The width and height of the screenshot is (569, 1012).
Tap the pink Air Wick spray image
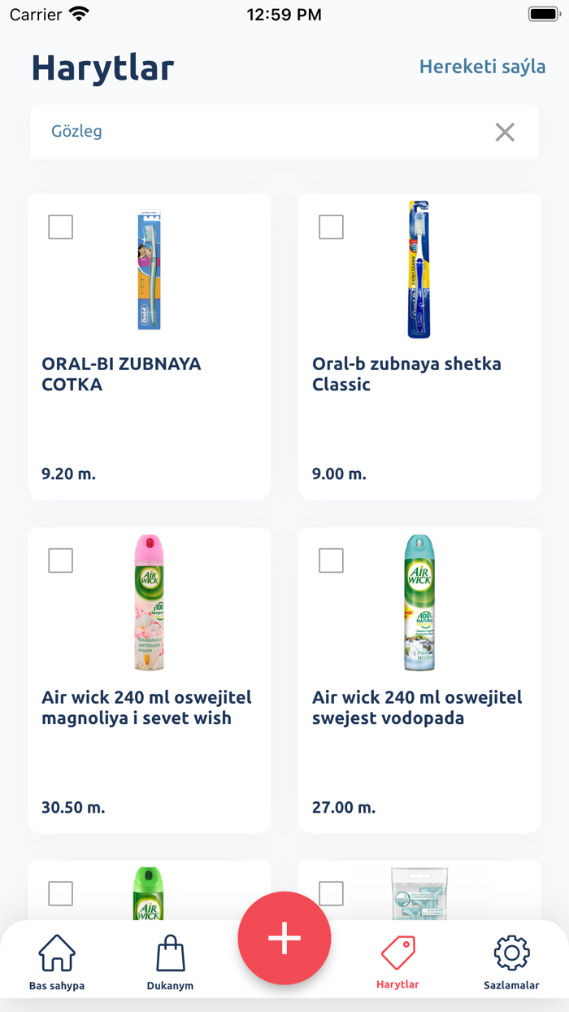149,604
